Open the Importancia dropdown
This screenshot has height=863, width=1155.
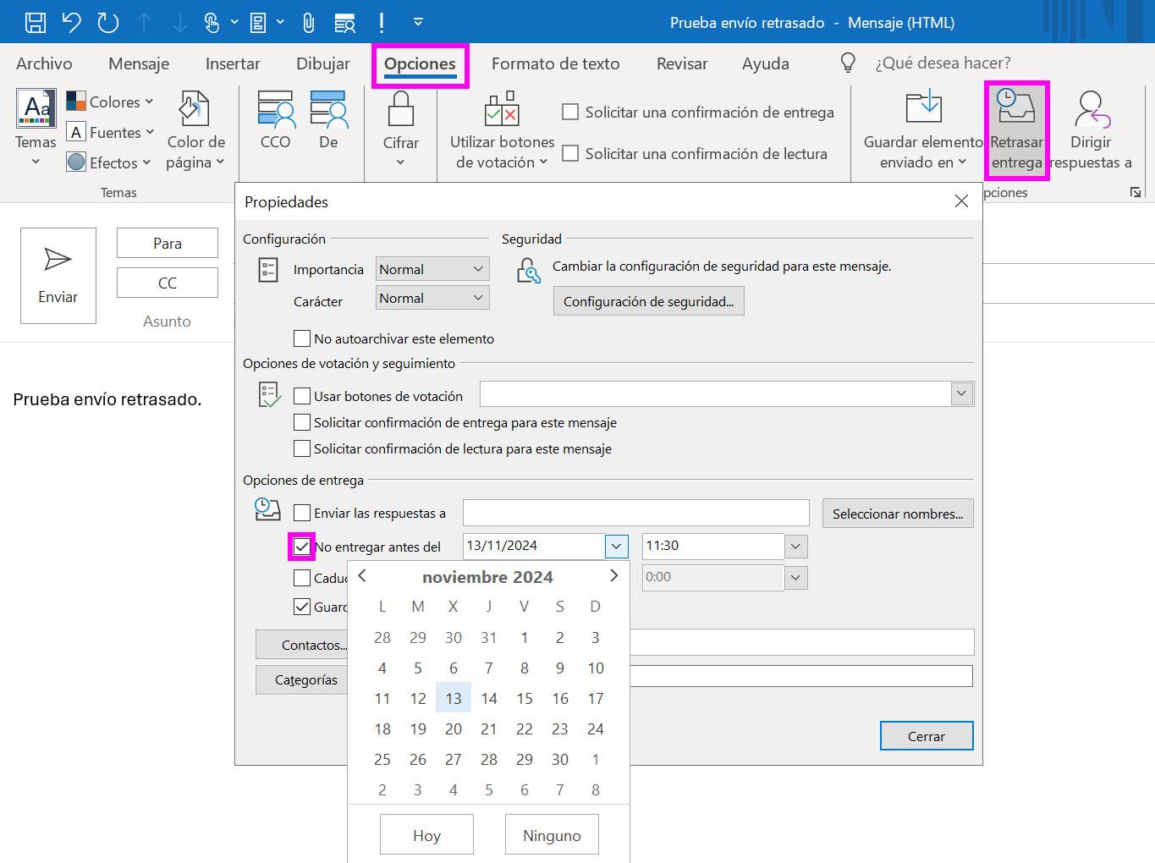click(432, 268)
